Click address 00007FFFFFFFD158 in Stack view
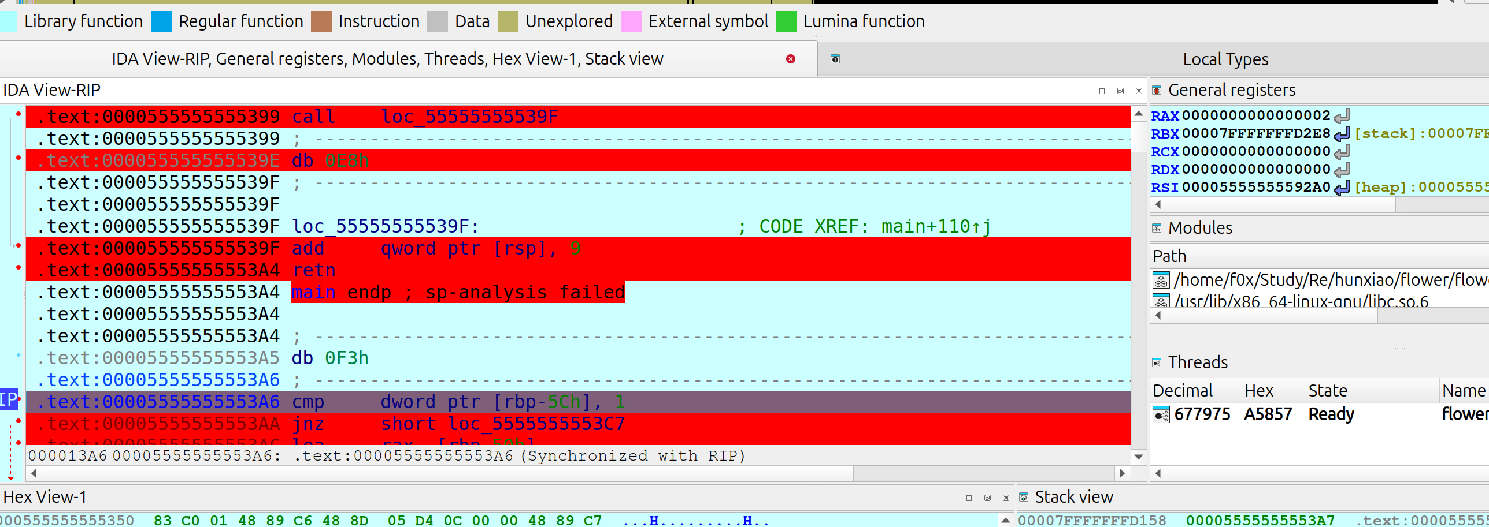 click(x=1092, y=520)
